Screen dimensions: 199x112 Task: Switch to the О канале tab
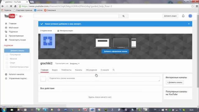[x=105, y=70]
